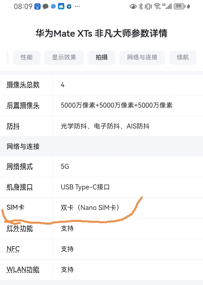Open the 红外功能 term explanation
This screenshot has height=285, width=203.
pyautogui.click(x=20, y=228)
